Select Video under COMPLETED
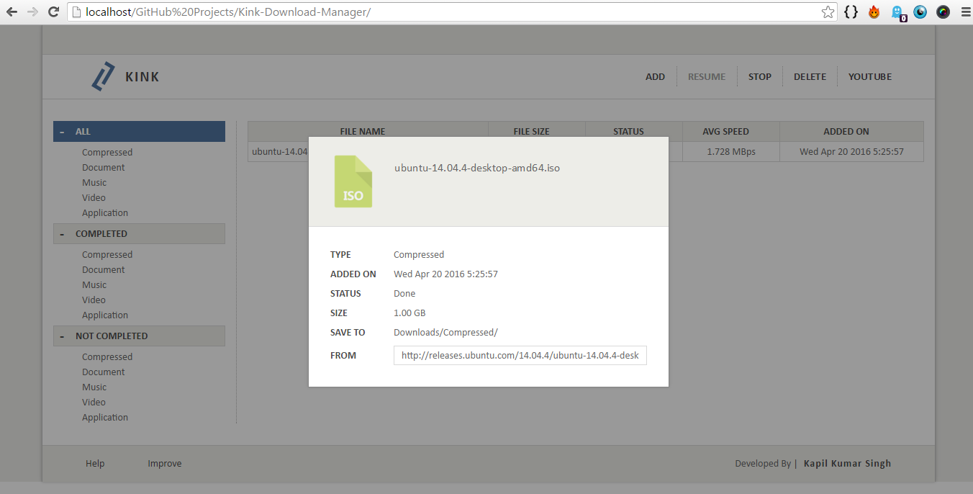Viewport: 973px width, 494px height. [x=94, y=300]
